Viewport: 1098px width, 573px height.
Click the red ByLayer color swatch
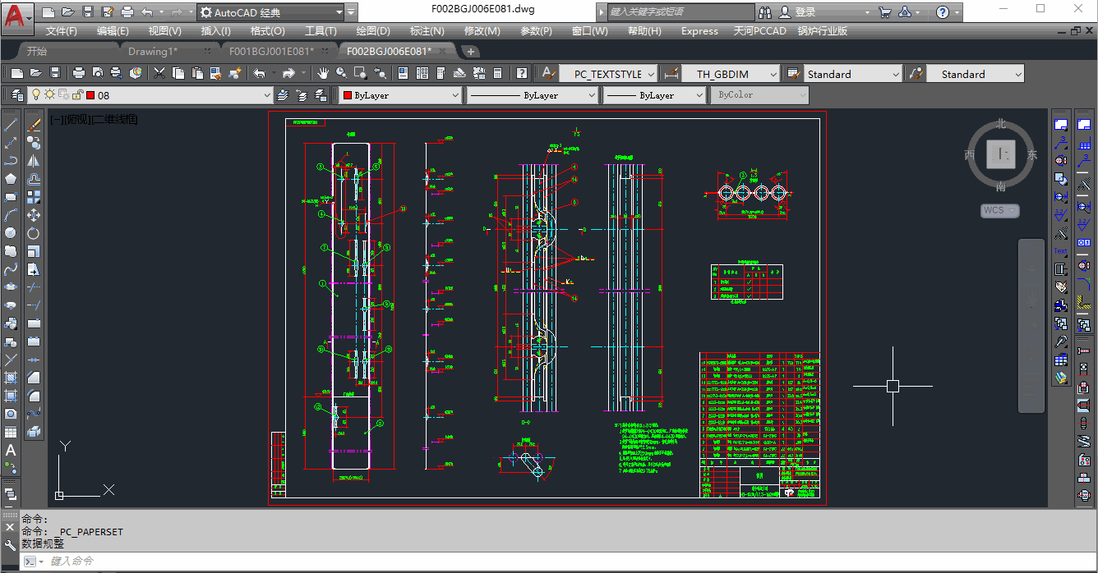(348, 95)
